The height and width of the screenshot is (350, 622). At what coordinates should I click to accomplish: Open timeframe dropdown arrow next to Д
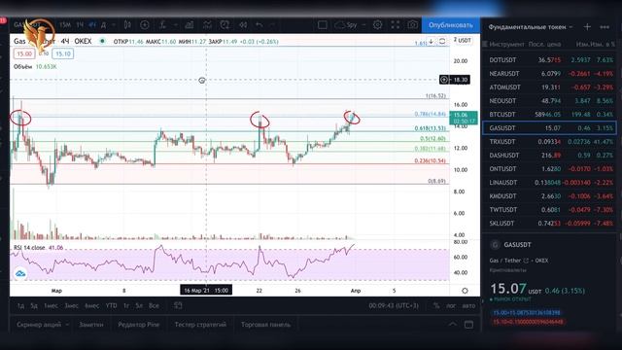click(x=114, y=25)
